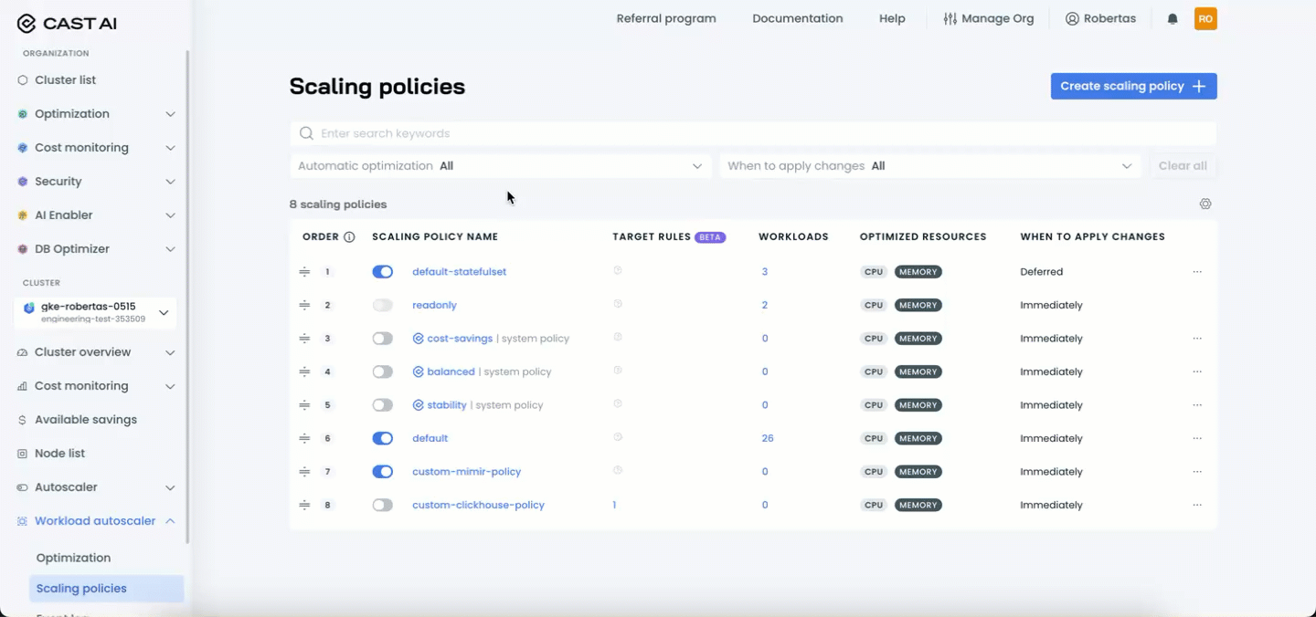Viewport: 1316px width, 617px height.
Task: Open notifications bell icon
Action: click(x=1173, y=18)
